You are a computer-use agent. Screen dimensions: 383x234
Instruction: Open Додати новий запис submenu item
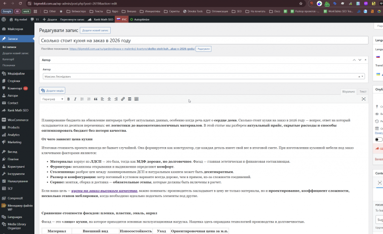(15, 53)
